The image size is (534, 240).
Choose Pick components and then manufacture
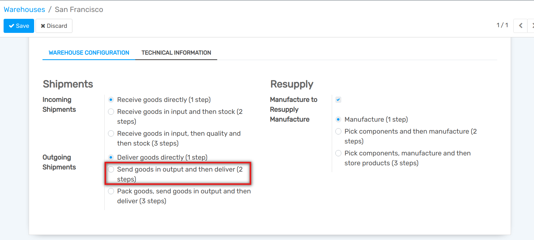(x=338, y=132)
